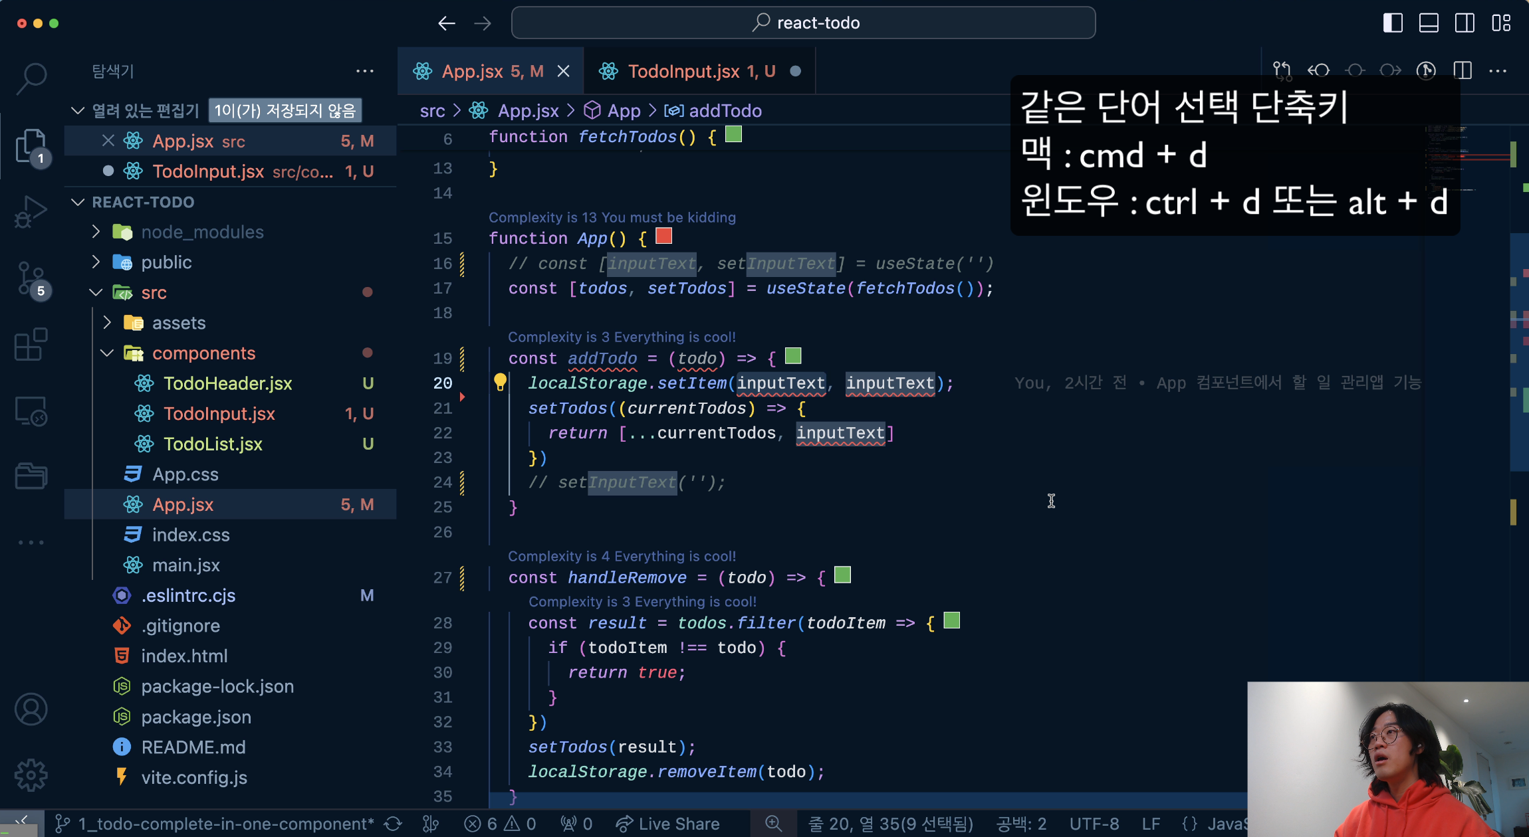
Task: Open Source Control view with 5 badge
Action: (x=31, y=279)
